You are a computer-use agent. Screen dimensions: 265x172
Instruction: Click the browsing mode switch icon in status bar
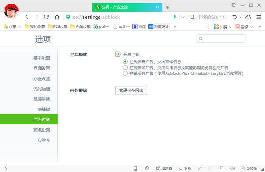(147, 168)
